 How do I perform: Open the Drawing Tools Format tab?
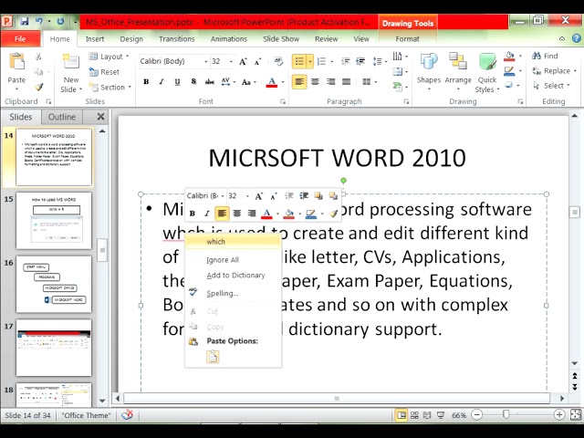[408, 38]
